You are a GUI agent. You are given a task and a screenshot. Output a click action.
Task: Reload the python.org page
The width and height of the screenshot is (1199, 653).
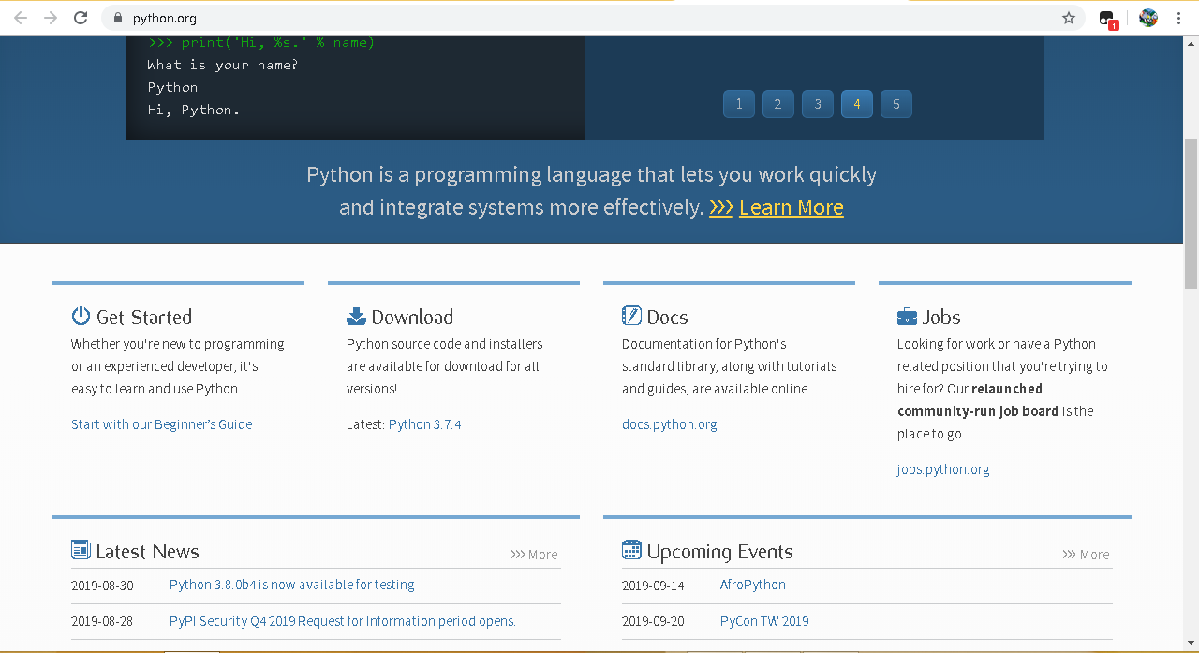(x=81, y=18)
